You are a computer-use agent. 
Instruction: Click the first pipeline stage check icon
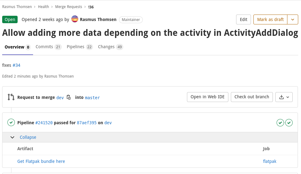click(280, 123)
